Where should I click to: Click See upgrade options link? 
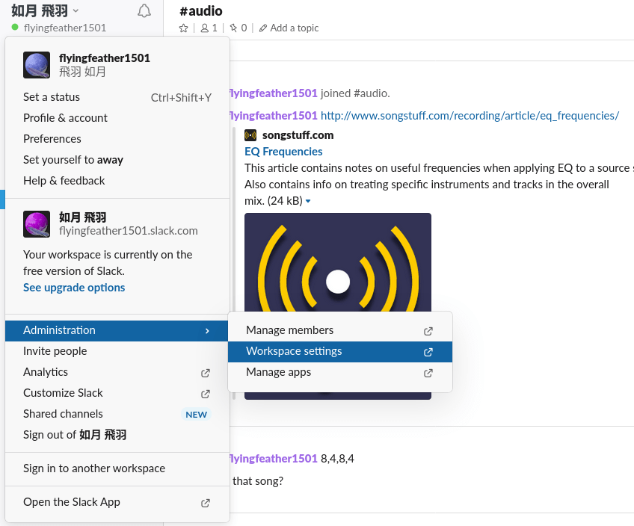[74, 288]
